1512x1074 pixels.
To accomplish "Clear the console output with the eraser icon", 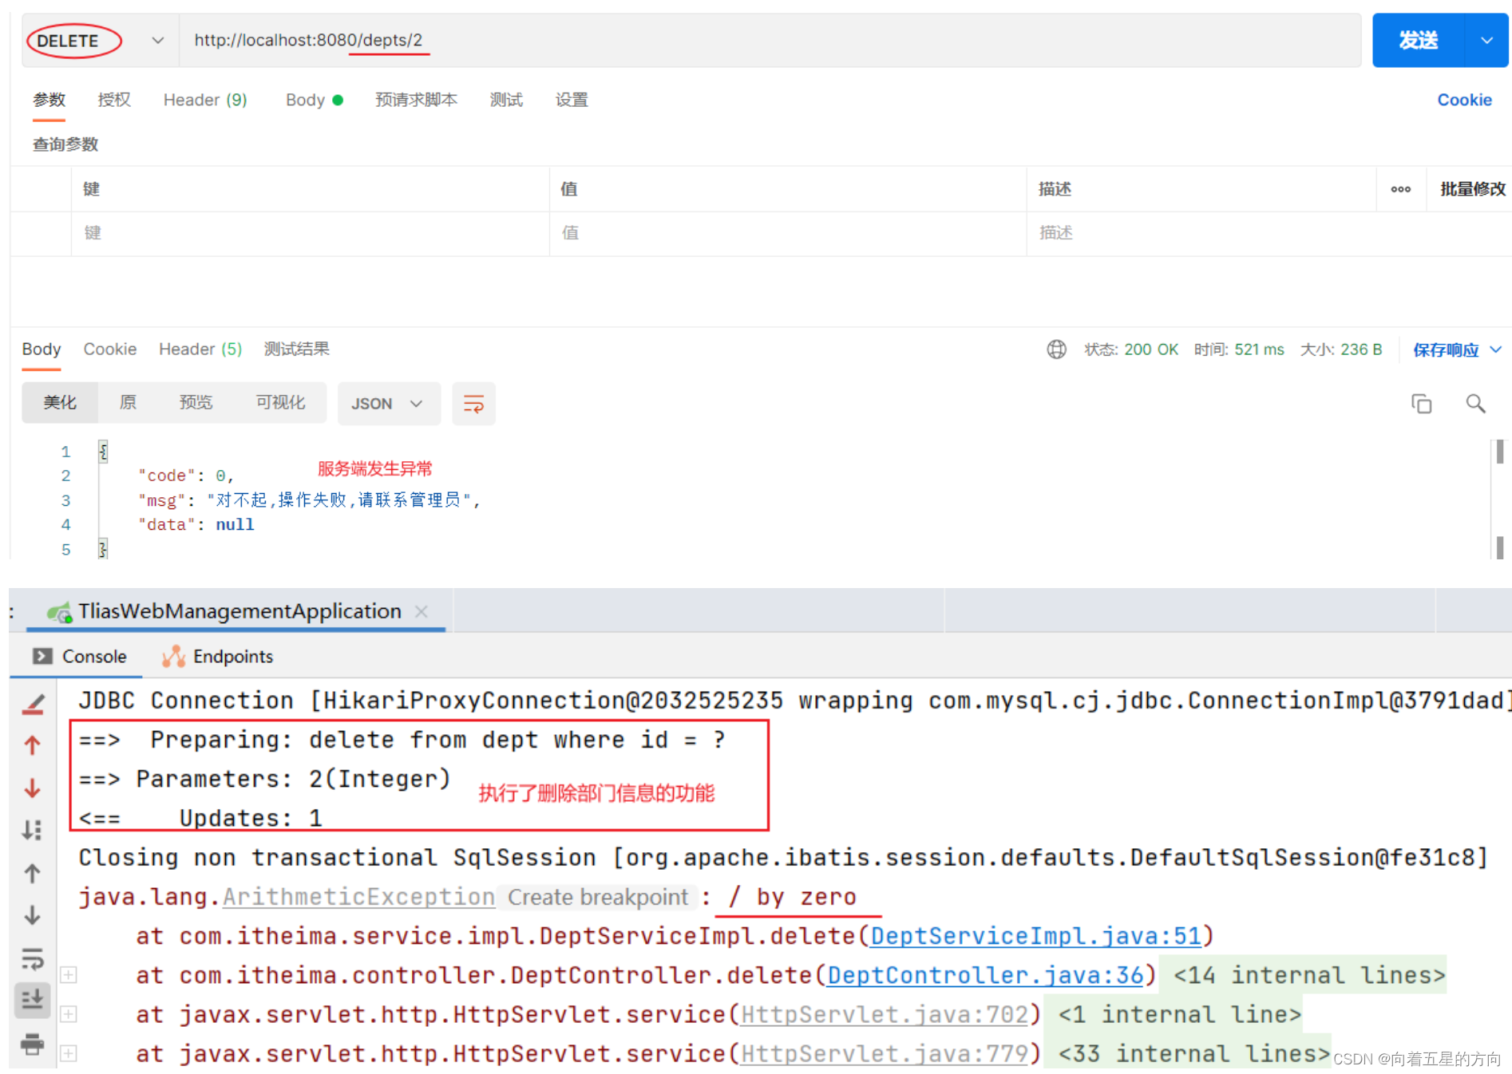I will point(32,704).
